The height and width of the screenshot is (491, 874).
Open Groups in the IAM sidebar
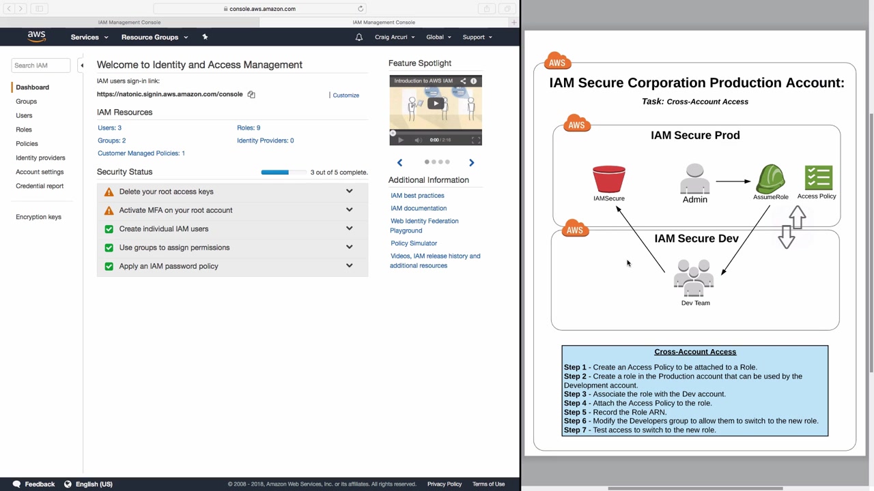coord(27,102)
